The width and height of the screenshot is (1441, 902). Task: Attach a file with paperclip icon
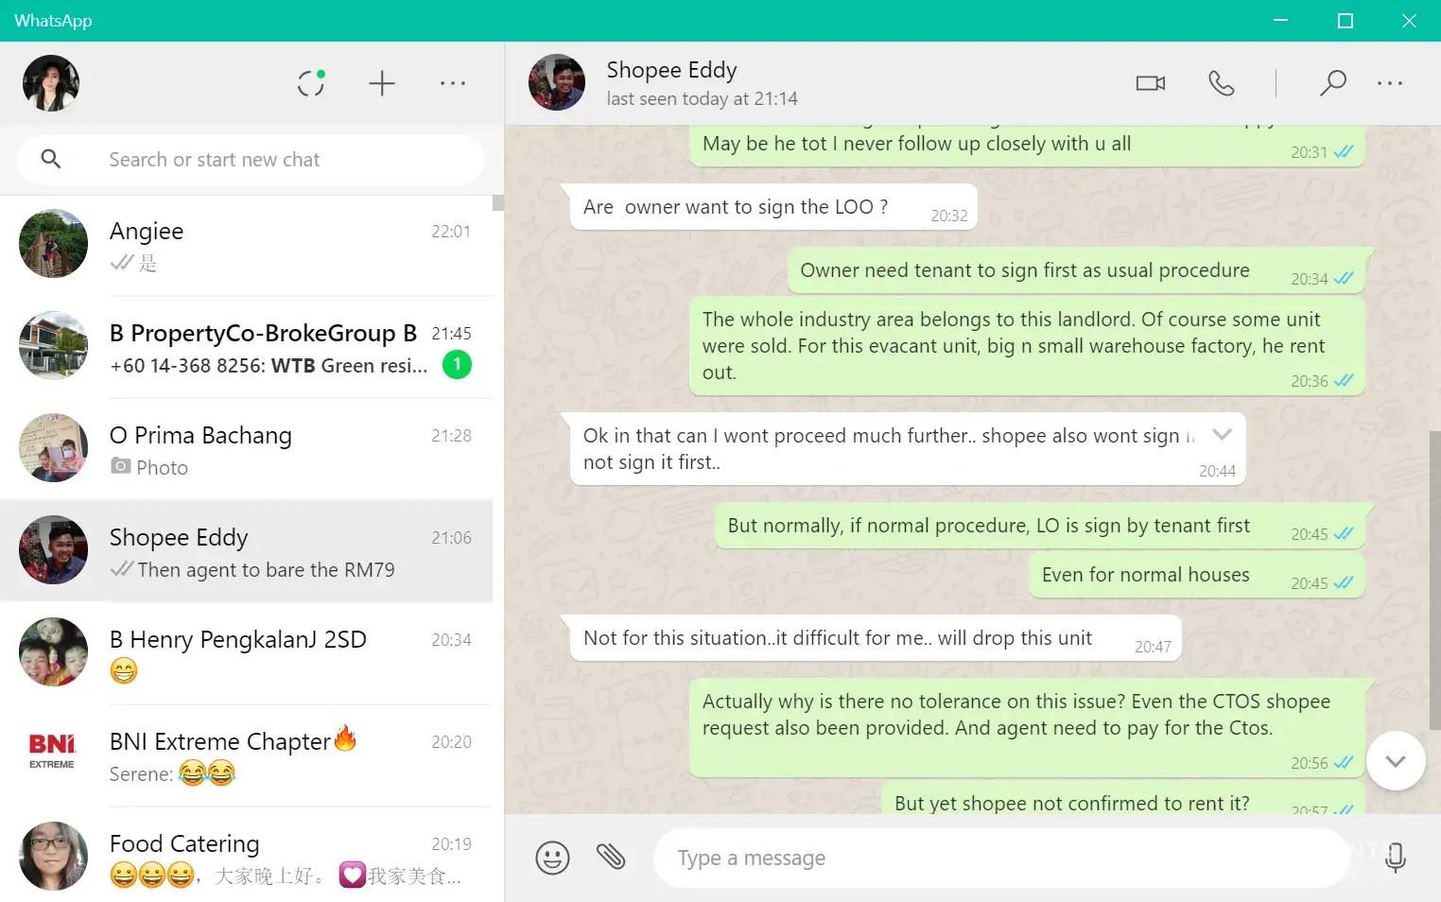[x=611, y=857]
